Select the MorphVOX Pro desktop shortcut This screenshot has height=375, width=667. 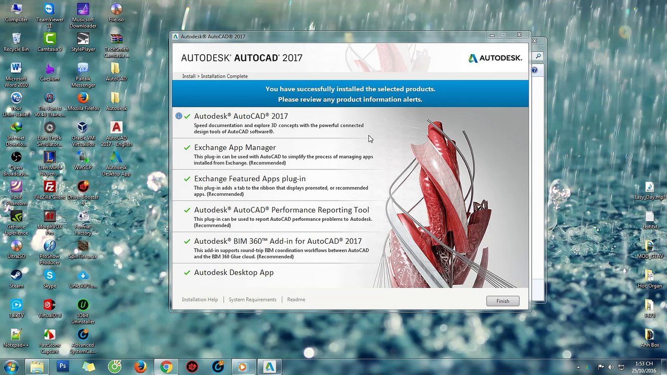tap(50, 223)
